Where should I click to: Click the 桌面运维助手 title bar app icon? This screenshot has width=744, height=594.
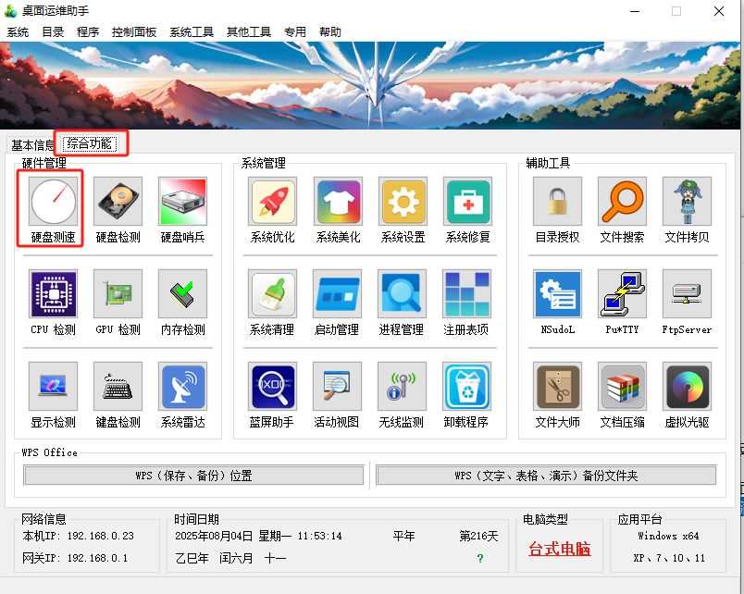10,11
